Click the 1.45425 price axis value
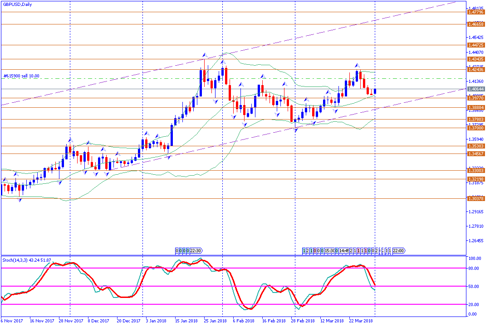490x326 pixels. click(x=476, y=38)
